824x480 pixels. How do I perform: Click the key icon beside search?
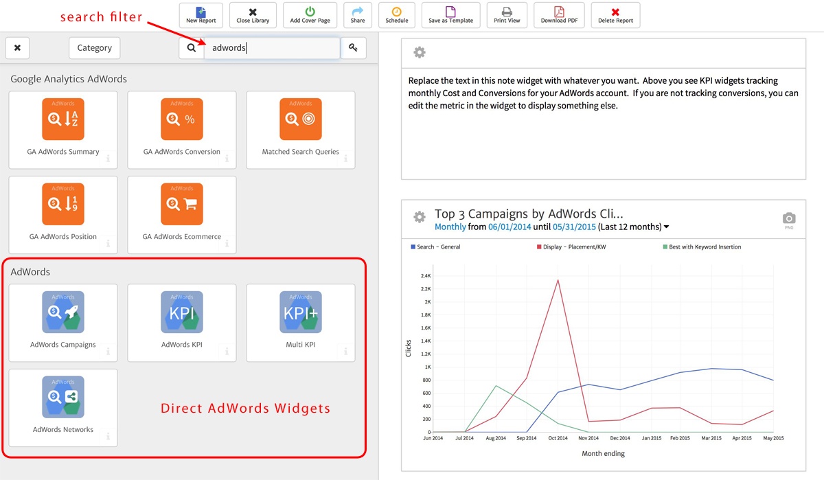click(353, 48)
